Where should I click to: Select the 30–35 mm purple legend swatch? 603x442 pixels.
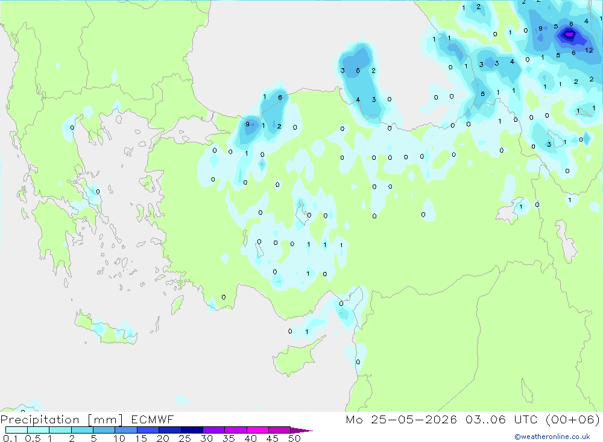tap(214, 430)
